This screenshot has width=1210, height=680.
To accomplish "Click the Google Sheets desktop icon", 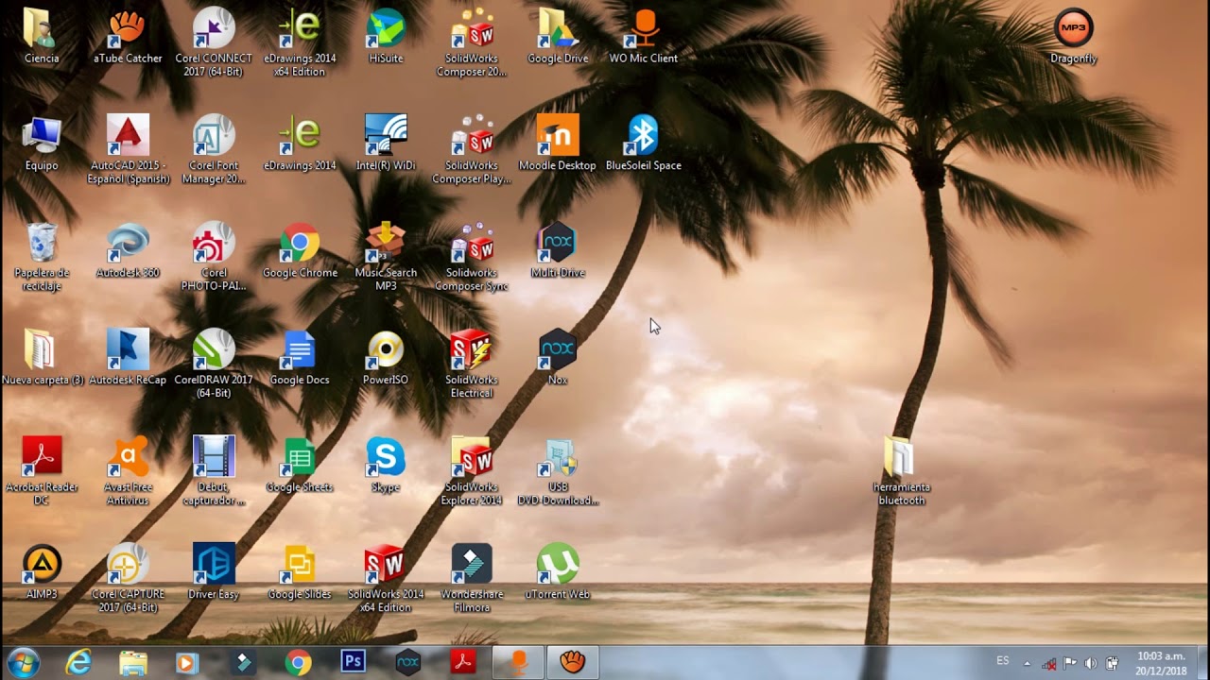I will (300, 466).
